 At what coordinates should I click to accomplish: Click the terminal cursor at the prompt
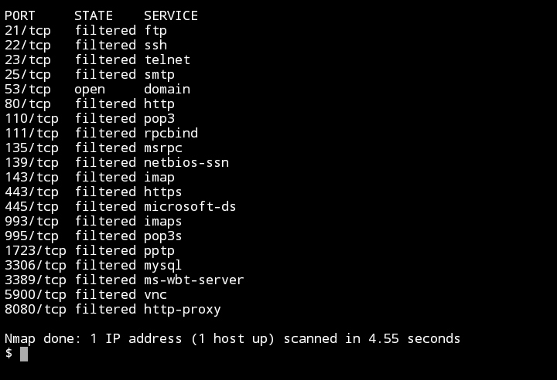[24, 354]
